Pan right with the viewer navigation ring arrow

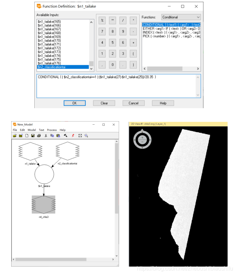coord(150,140)
